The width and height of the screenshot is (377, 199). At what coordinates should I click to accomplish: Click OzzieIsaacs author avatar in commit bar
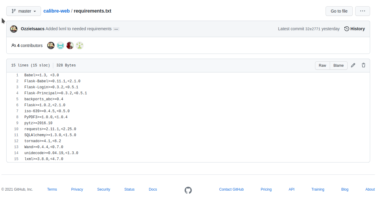(14, 29)
